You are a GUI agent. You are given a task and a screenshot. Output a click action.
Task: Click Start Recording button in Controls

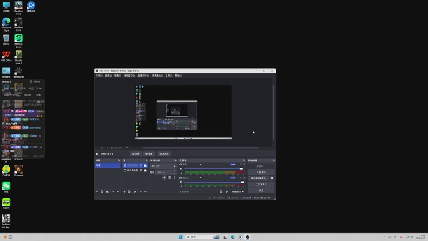pos(261,172)
